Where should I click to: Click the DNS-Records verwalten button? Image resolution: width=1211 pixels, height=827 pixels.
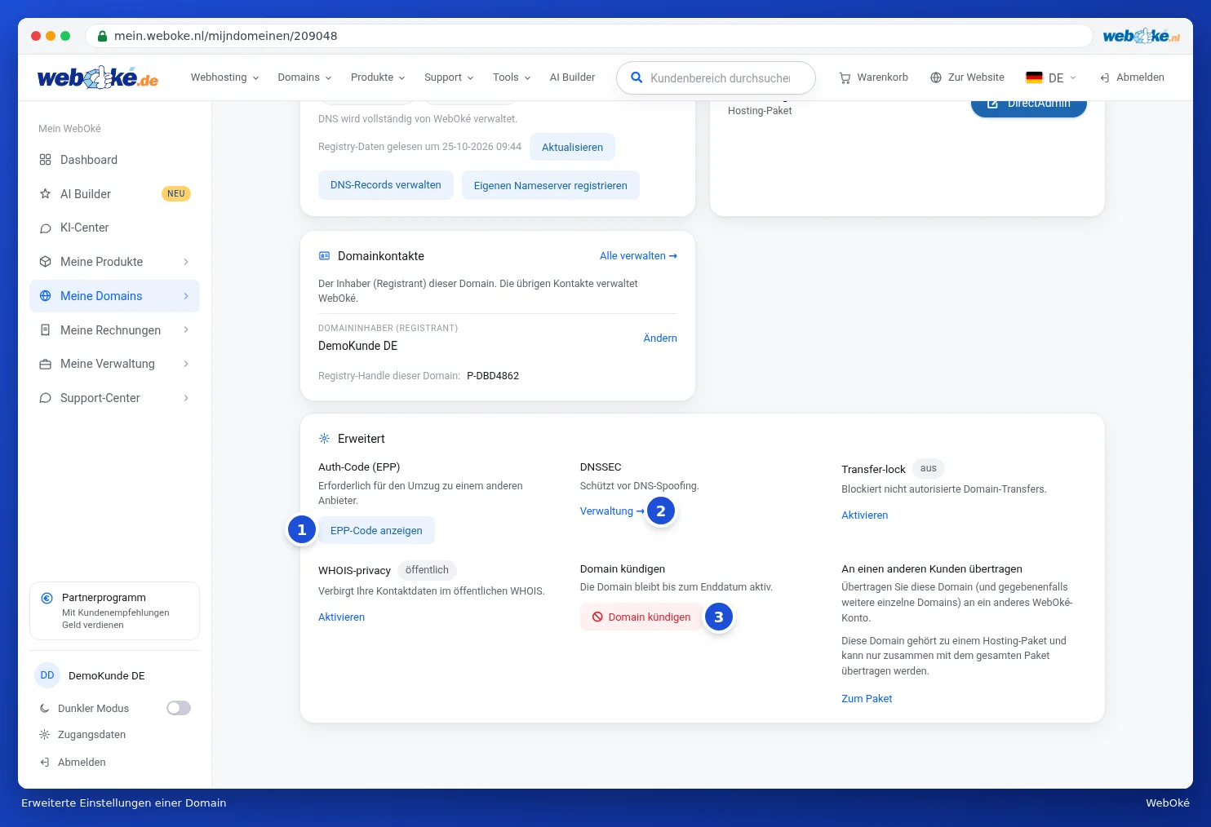pyautogui.click(x=386, y=185)
